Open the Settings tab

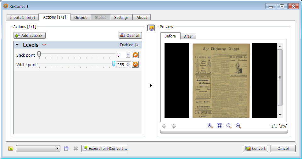pyautogui.click(x=121, y=17)
